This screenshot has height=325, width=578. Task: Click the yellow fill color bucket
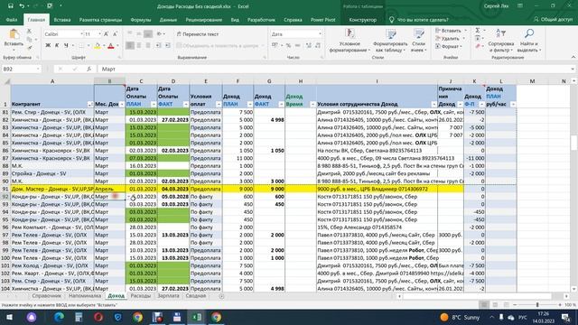tap(97, 46)
